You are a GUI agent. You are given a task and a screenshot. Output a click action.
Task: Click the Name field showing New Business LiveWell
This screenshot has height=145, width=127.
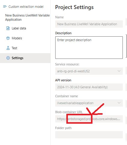(89, 24)
